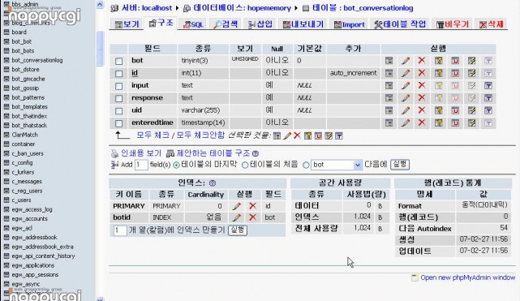Click the sidebar scrollbar up arrow
Image resolution: width=520 pixels, height=301 pixels.
point(100,5)
